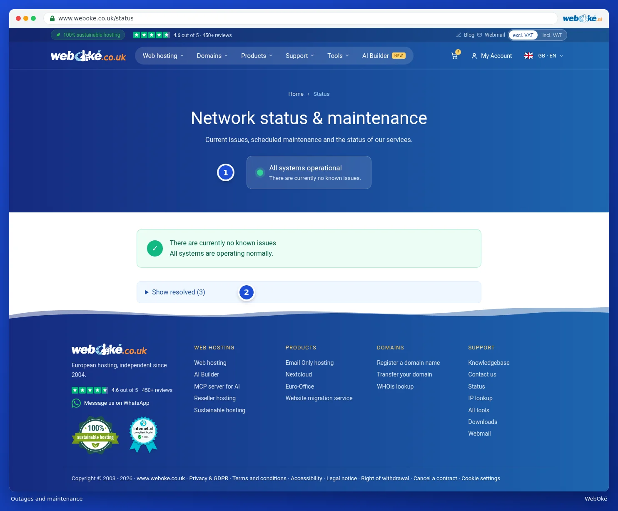The image size is (618, 511).
Task: Open the Knowledgebase link
Action: pyautogui.click(x=488, y=363)
